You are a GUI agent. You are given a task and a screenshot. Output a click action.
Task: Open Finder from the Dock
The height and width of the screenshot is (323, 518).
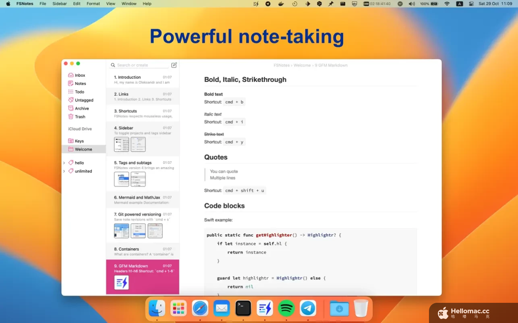point(157,308)
